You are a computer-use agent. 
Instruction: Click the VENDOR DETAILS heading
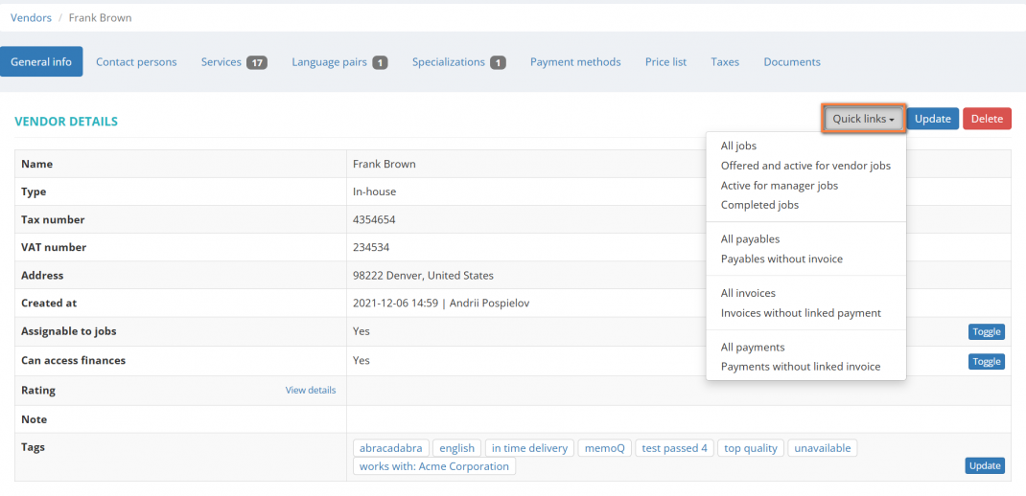(65, 122)
